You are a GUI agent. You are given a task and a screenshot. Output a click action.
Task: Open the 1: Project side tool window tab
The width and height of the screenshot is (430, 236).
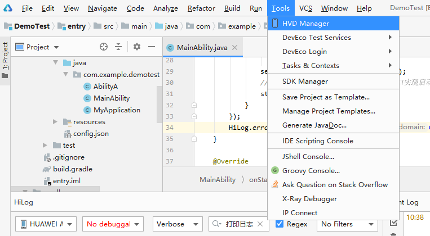pos(5,61)
